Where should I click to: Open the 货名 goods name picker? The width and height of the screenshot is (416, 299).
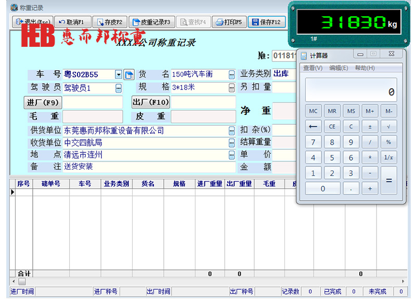[231, 75]
